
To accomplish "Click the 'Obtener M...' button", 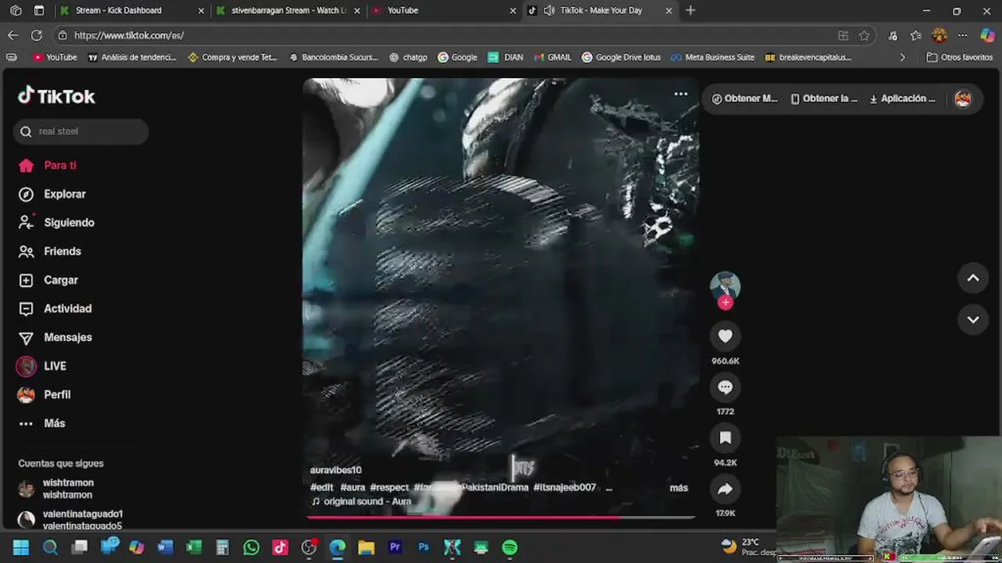I will (744, 99).
